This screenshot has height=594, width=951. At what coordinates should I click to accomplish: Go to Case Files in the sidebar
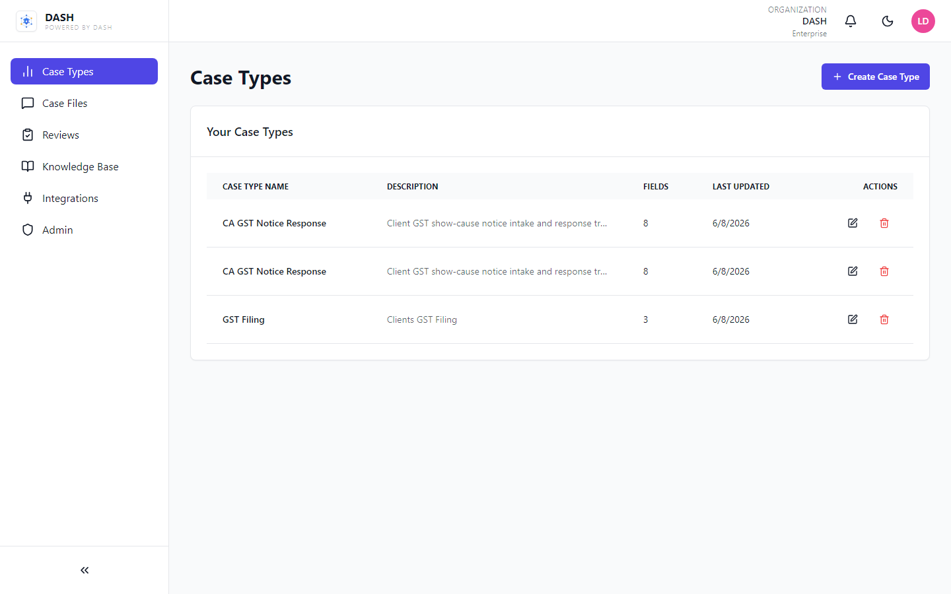point(84,103)
